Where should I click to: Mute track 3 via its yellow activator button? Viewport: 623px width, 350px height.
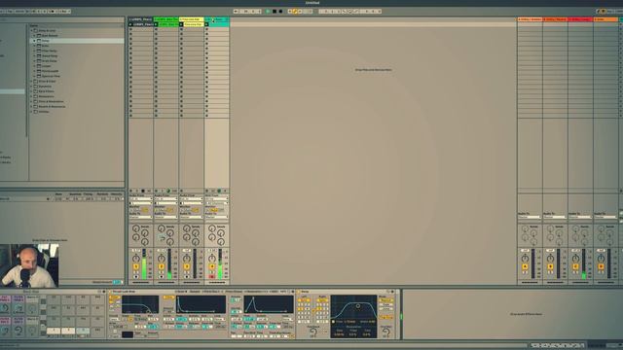[x=187, y=266]
